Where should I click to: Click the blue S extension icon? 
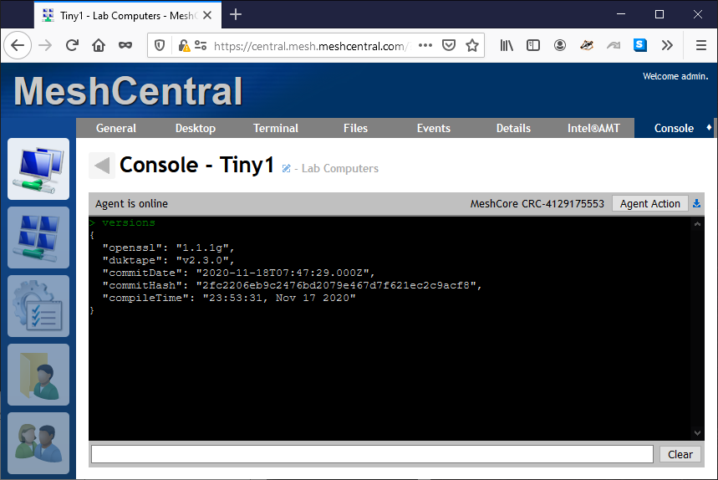(x=640, y=45)
